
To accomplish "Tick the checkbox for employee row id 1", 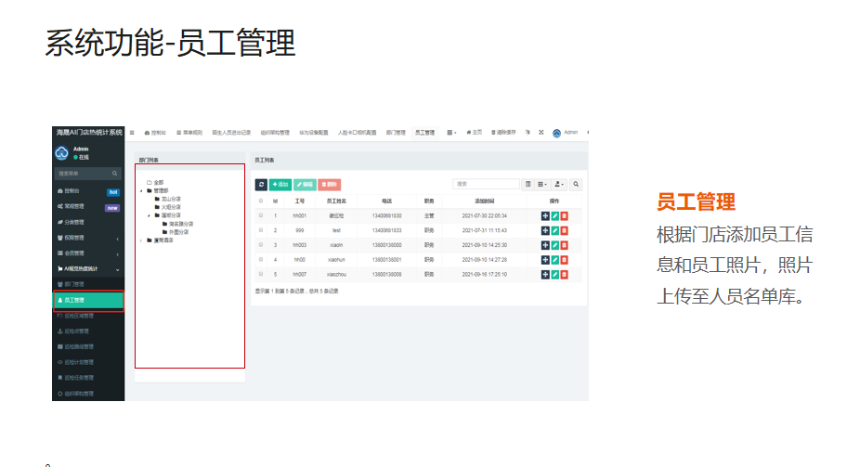I will [x=261, y=216].
